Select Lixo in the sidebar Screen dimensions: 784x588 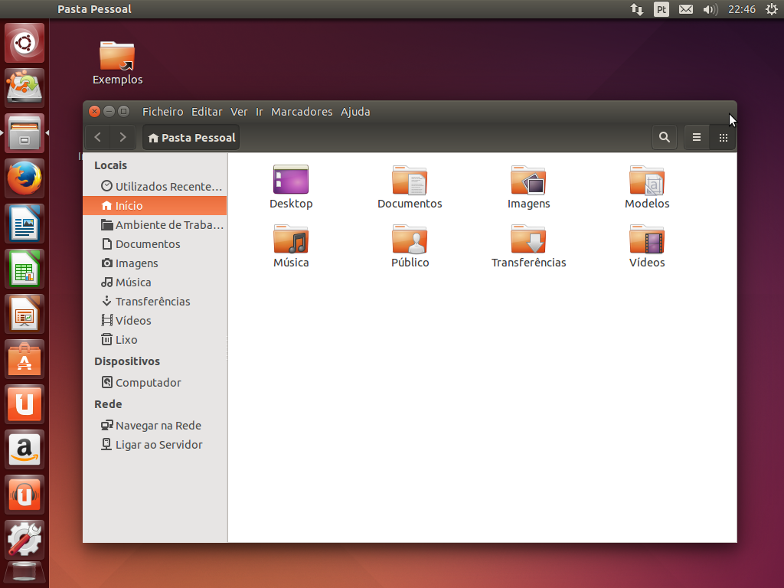tap(126, 340)
